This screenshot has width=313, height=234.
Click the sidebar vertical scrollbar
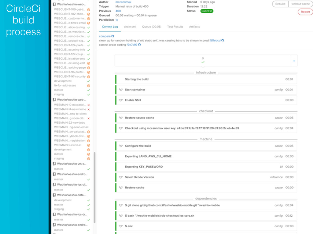point(94,188)
